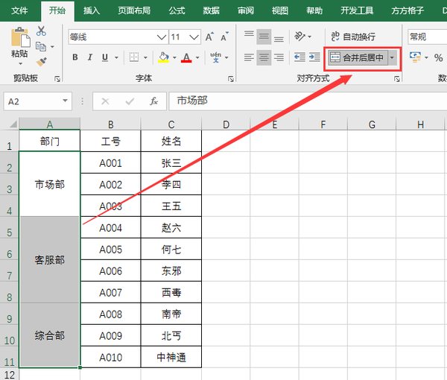Switch to the 数据 tab

212,11
